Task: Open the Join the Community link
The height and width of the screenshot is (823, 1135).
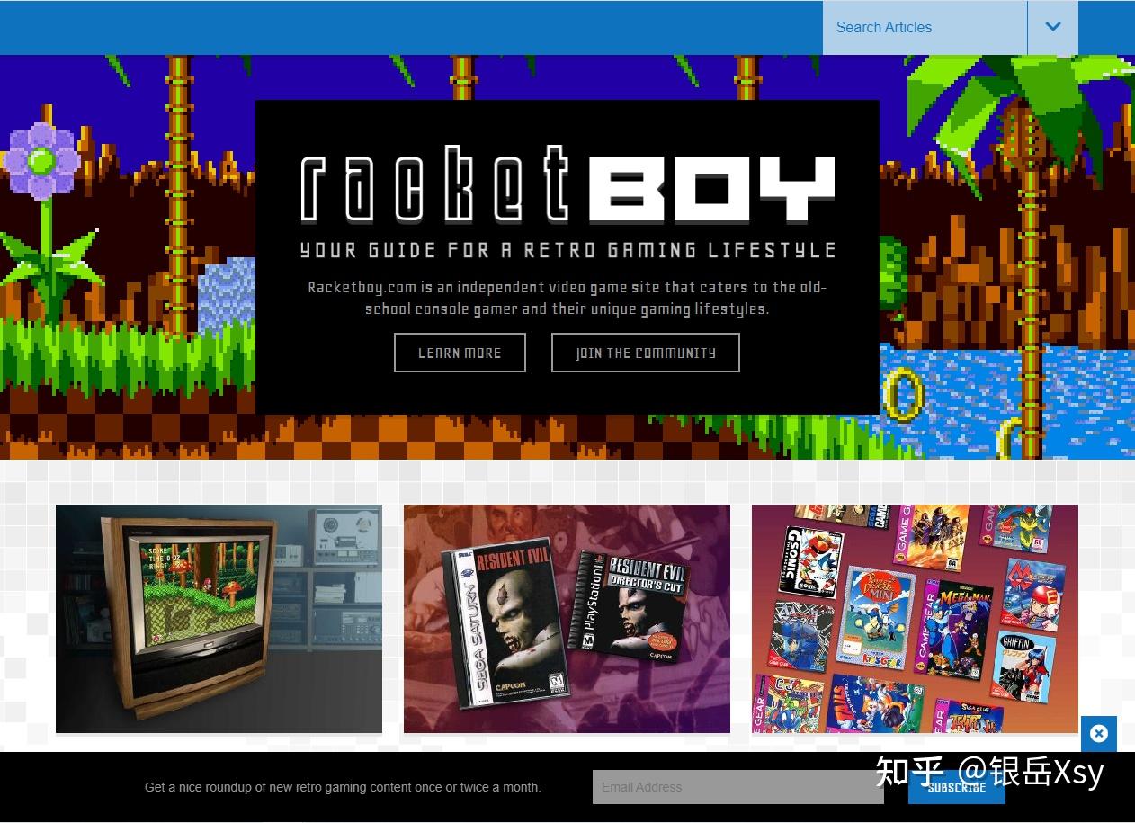Action: point(645,353)
